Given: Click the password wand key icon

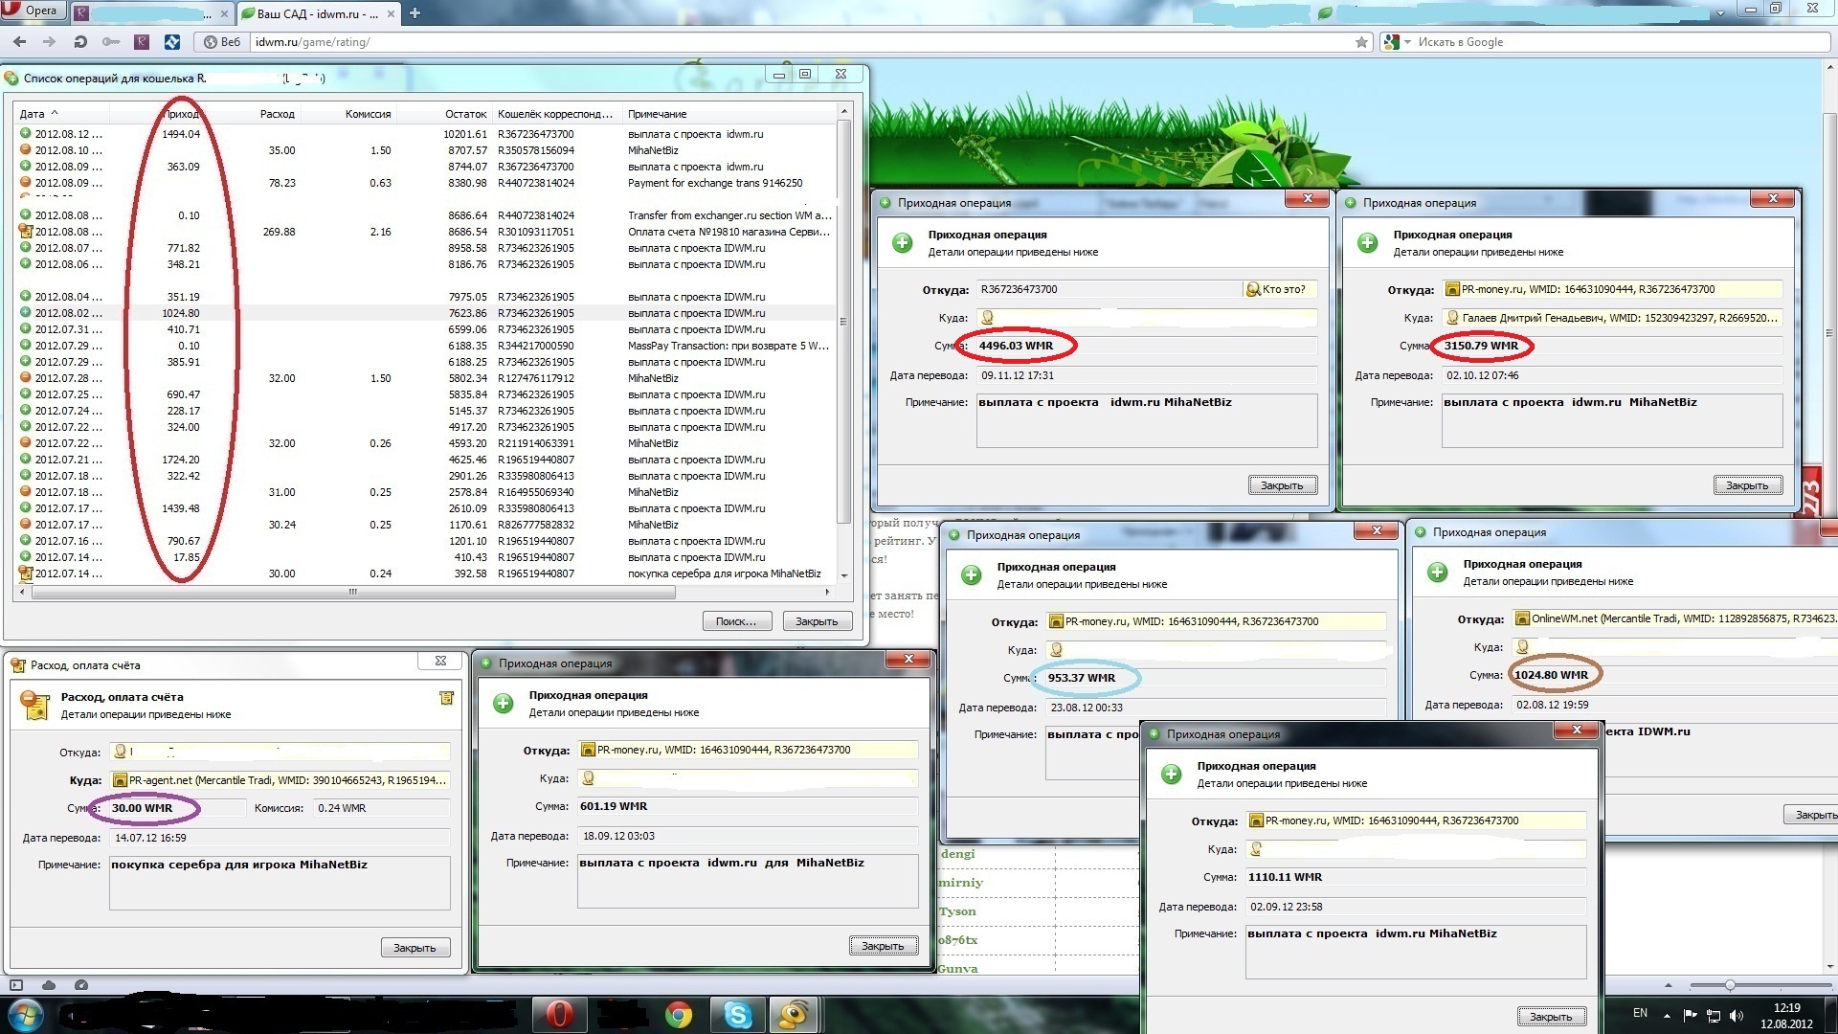Looking at the screenshot, I should (111, 42).
